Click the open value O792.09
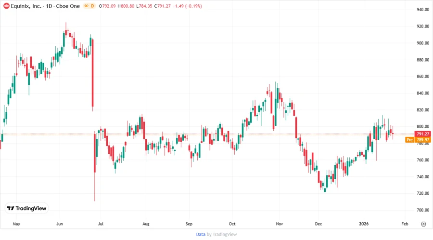This screenshot has width=433, height=240. point(107,6)
